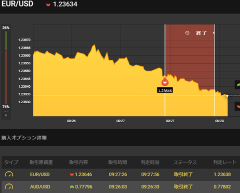The height and width of the screenshot is (193, 240).
Task: Click the red down arrow at chart edge
Action: pos(238,106)
